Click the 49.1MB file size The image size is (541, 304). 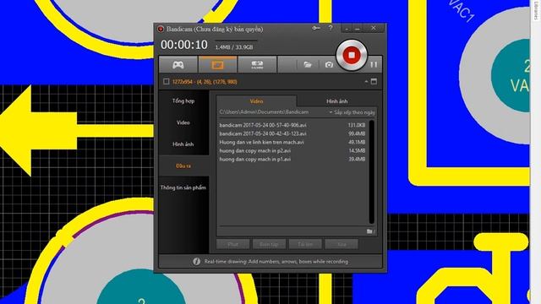point(357,143)
